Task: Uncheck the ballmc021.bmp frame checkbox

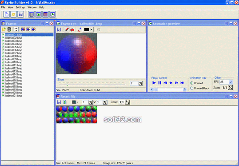Action: [3, 96]
